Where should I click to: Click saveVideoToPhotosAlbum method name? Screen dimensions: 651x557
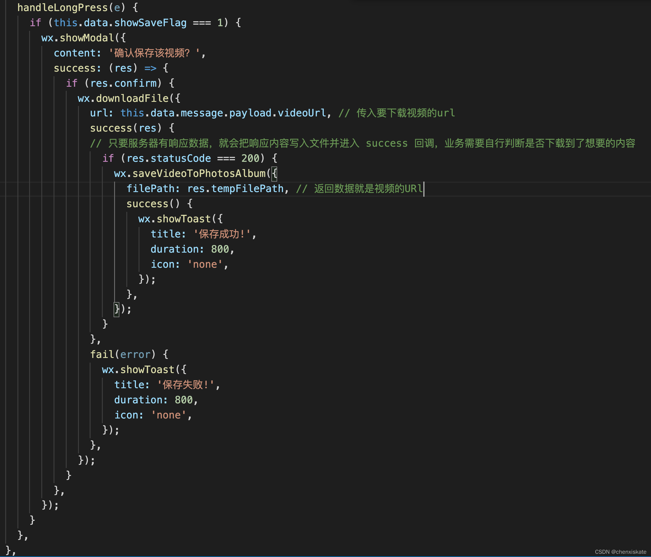point(199,173)
